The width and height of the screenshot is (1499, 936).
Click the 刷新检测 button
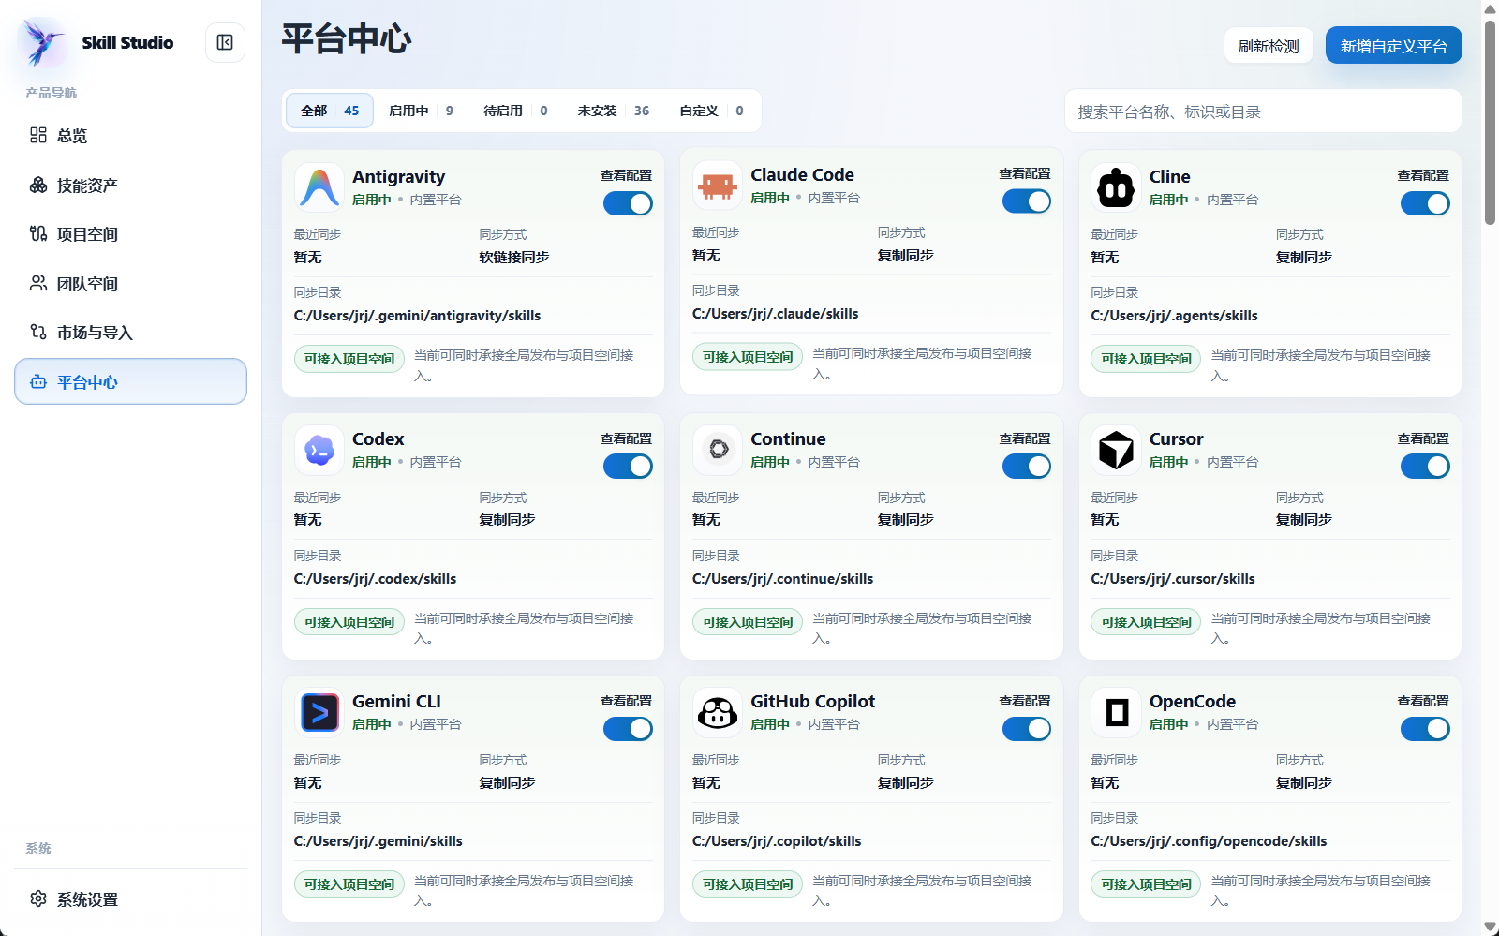point(1269,46)
